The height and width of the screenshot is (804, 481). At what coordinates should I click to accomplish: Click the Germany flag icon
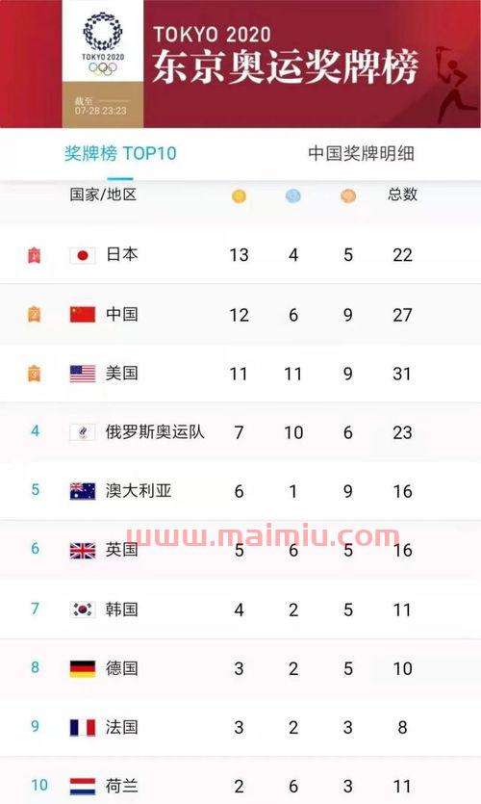(x=83, y=668)
